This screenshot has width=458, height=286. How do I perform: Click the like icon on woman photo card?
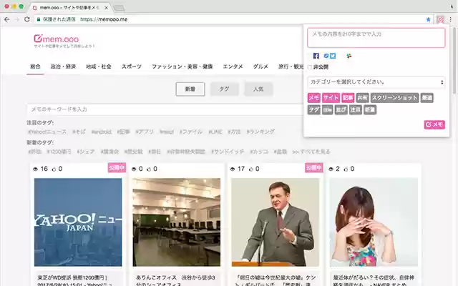pos(346,169)
